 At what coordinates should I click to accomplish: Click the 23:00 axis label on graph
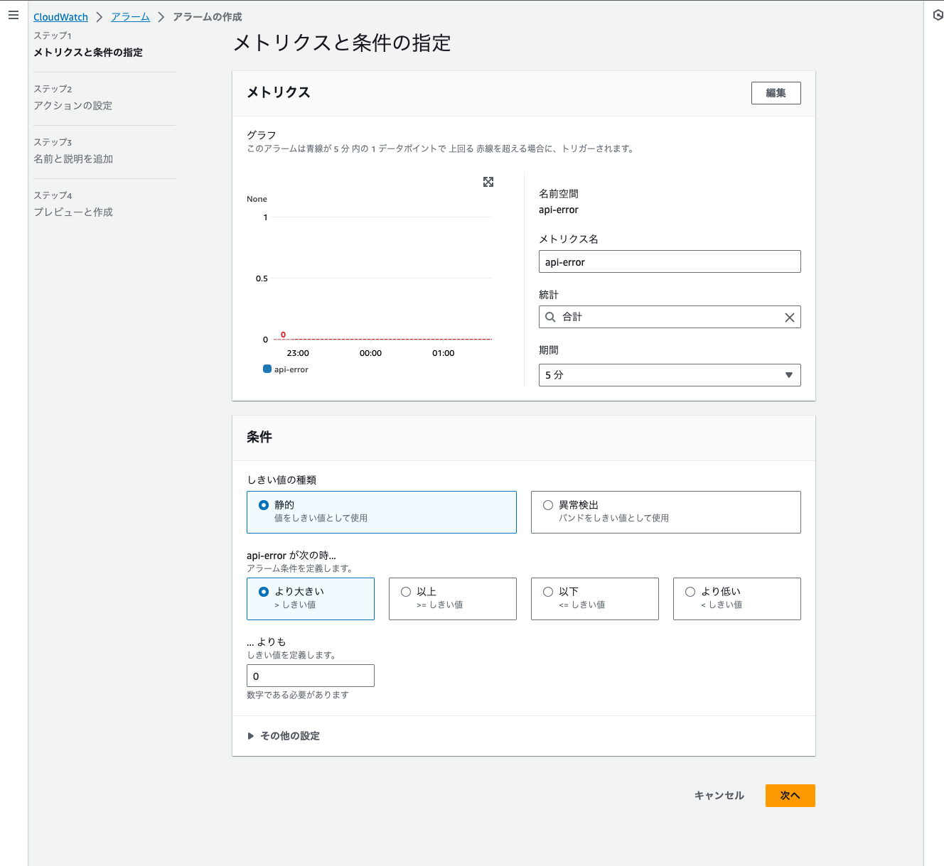(298, 353)
